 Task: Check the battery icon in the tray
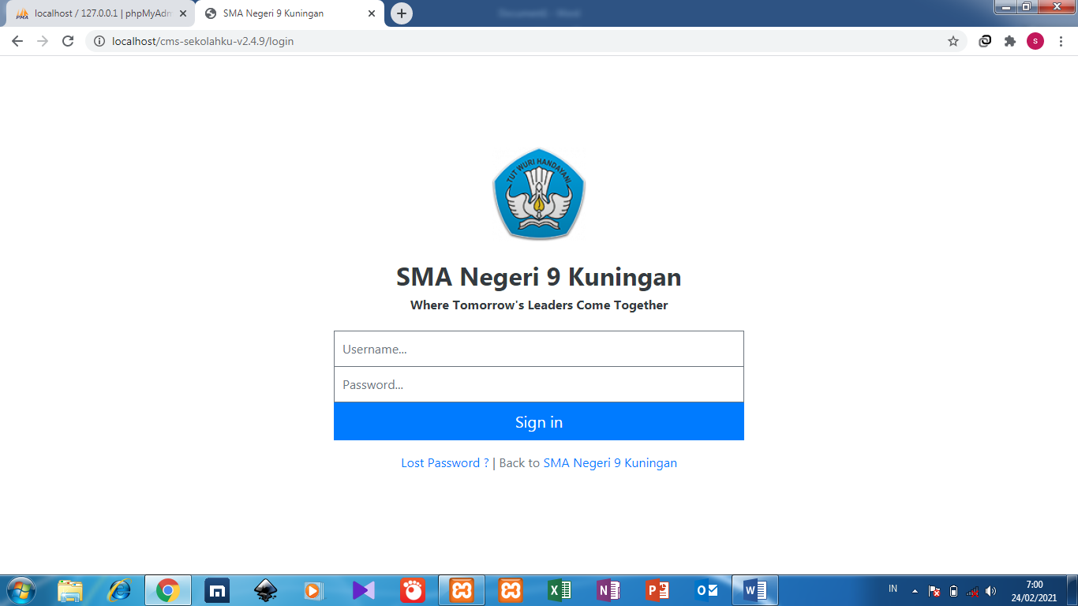[953, 591]
